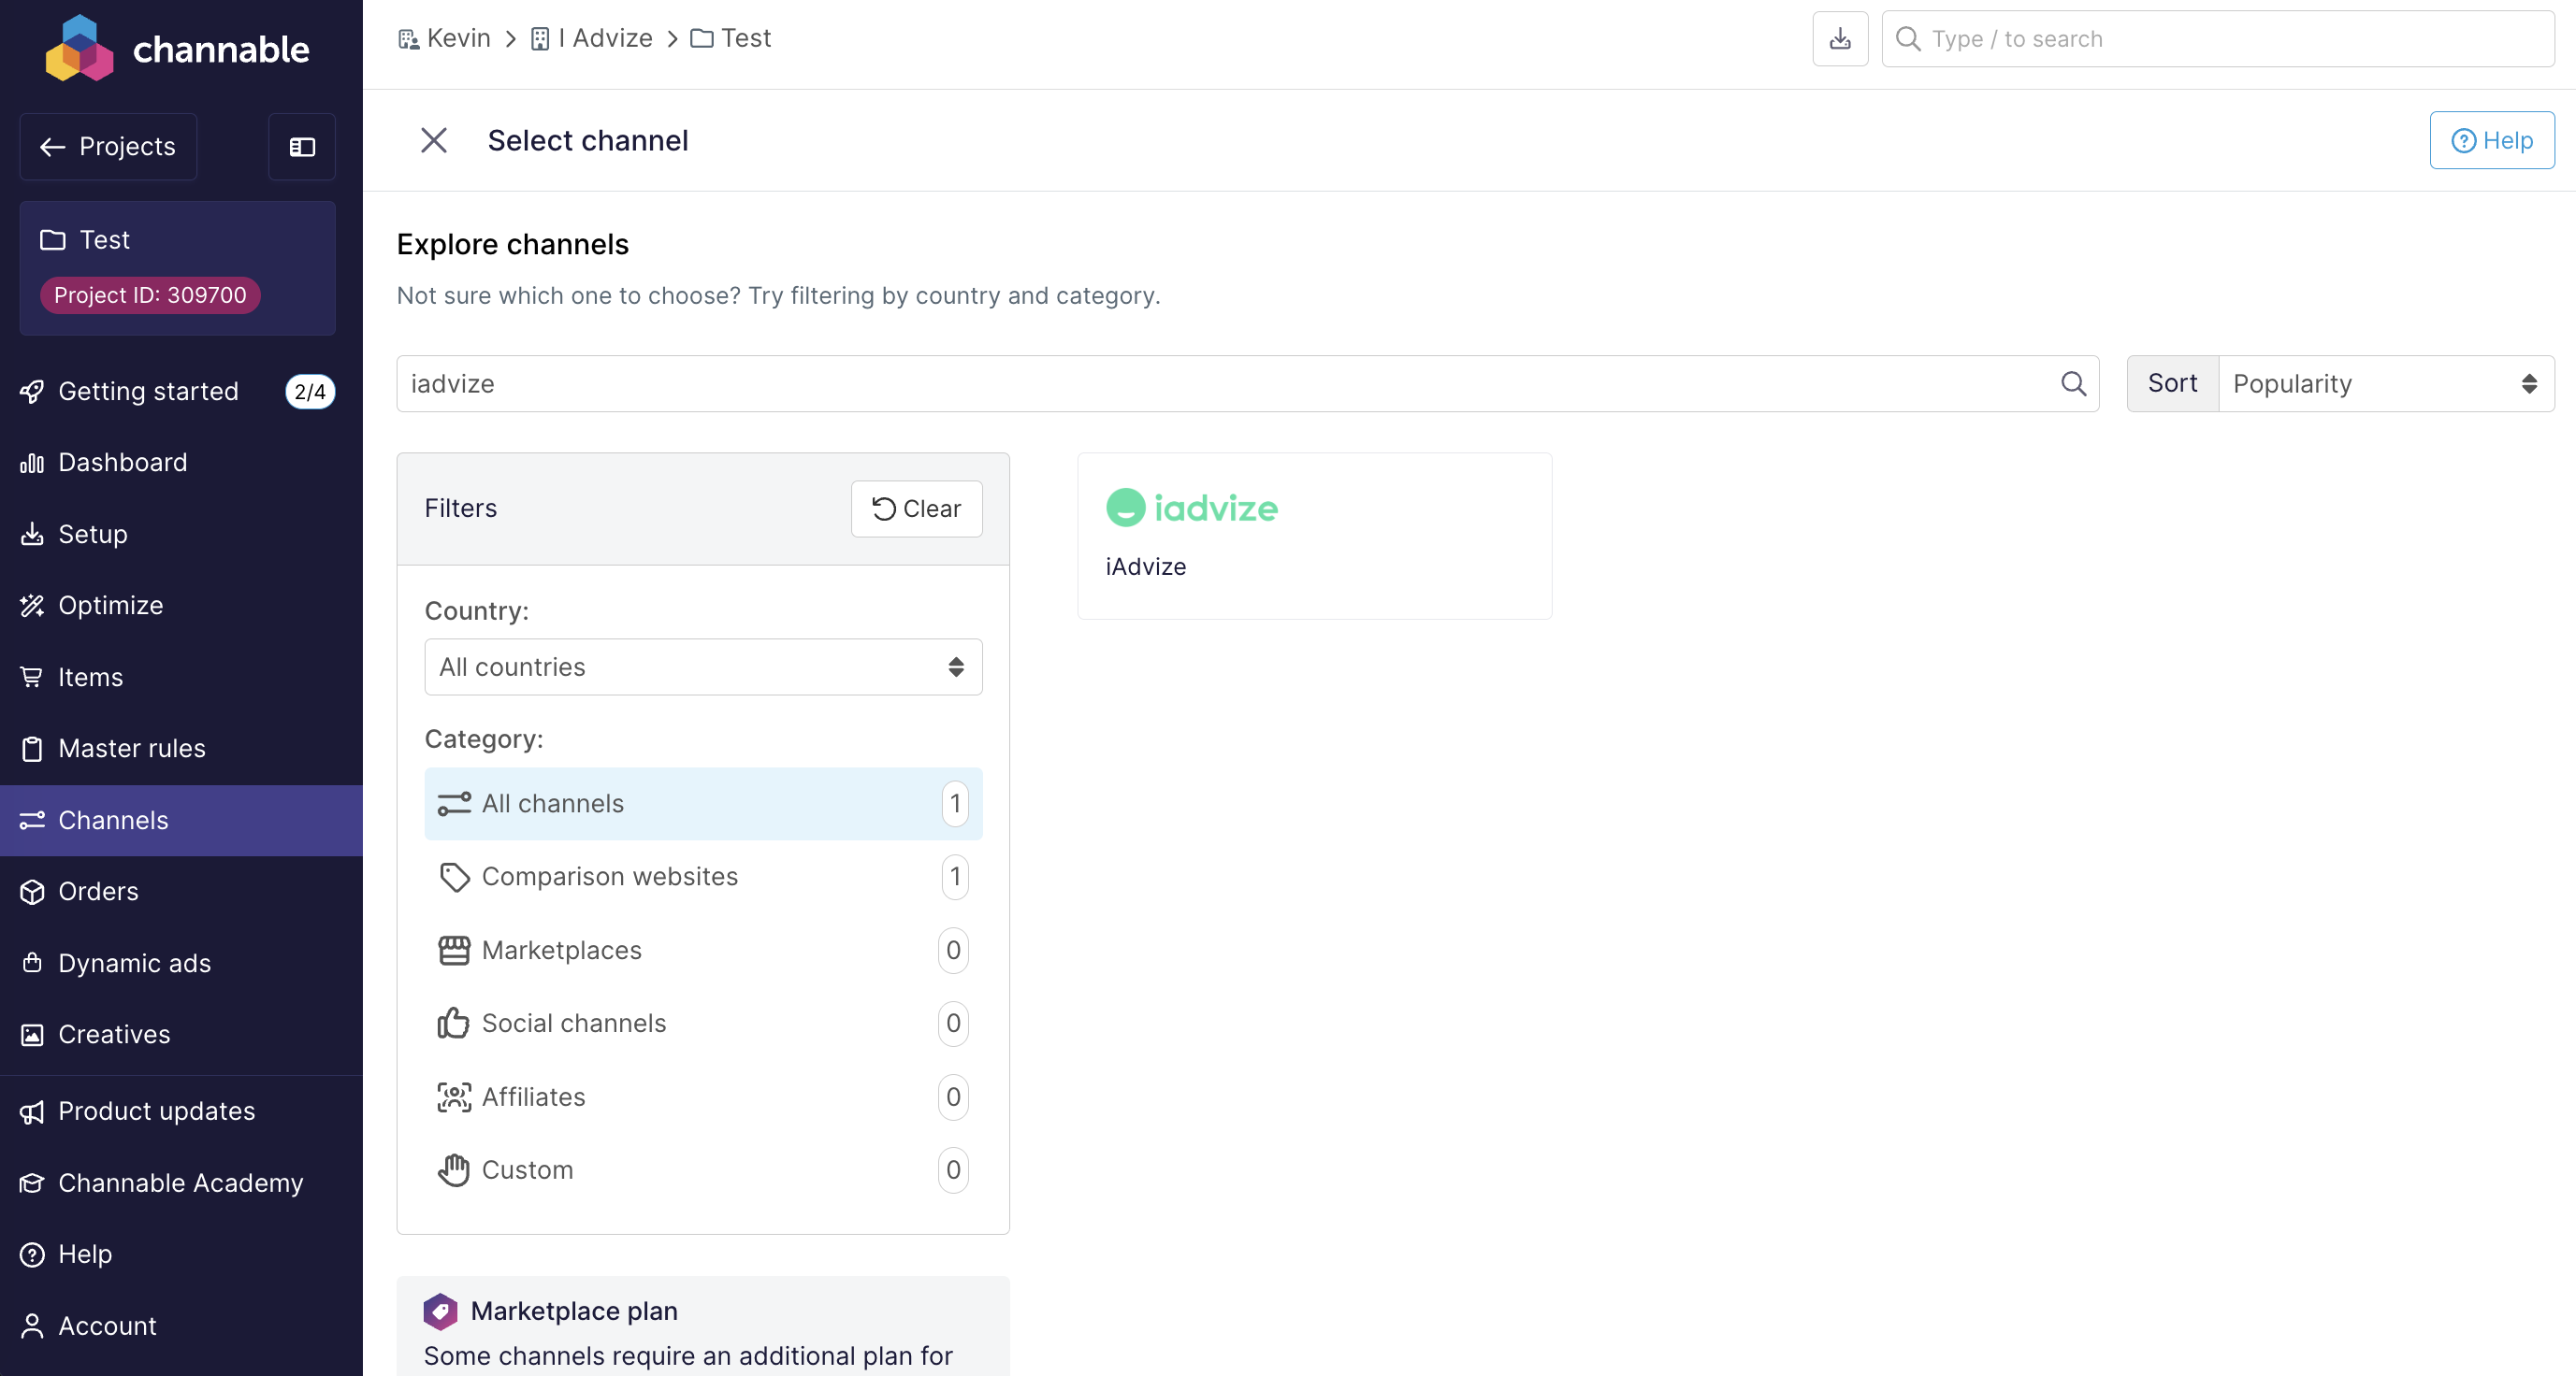
Task: Open Dynamic ads section
Action: click(134, 962)
